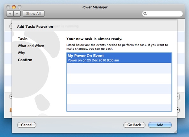Click the Add Task: Power on header
The width and height of the screenshot is (189, 137).
35,27
